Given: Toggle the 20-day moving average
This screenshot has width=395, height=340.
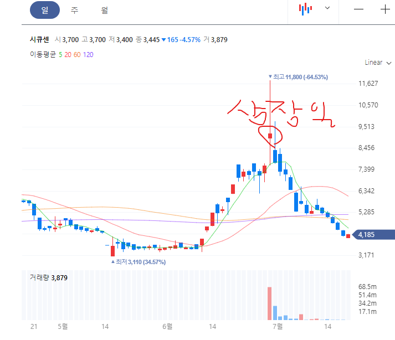Looking at the screenshot, I should click(x=68, y=55).
